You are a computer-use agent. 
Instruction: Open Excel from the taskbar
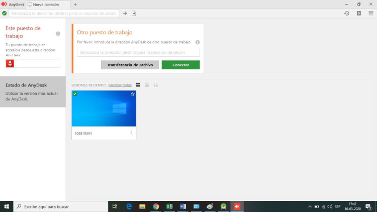(x=169, y=206)
